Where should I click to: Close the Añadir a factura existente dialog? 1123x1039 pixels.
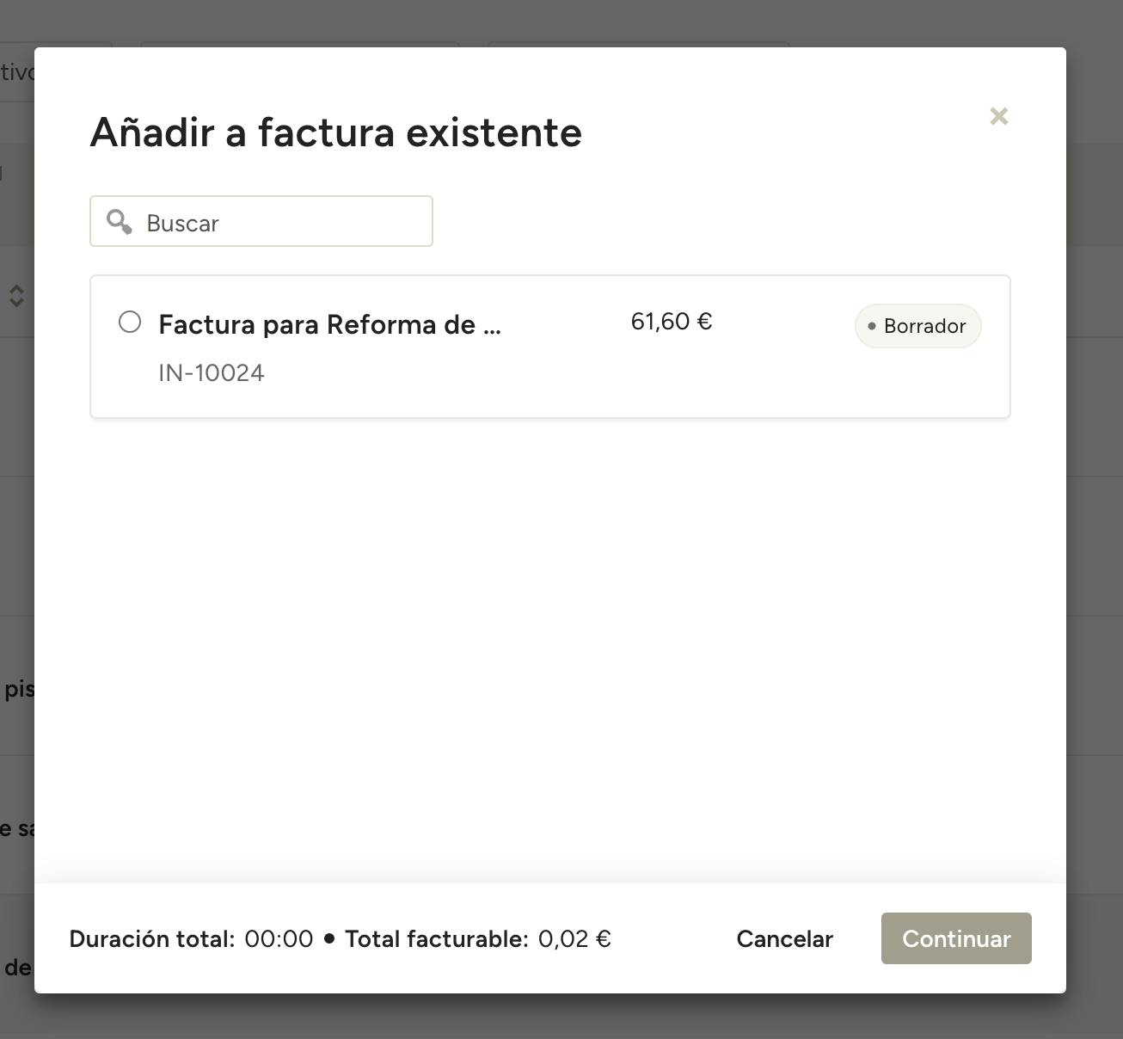click(x=998, y=116)
